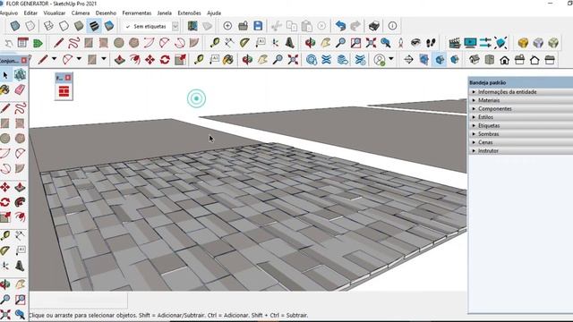
Task: Toggle Shaded With Textures style
Action: pos(94,26)
